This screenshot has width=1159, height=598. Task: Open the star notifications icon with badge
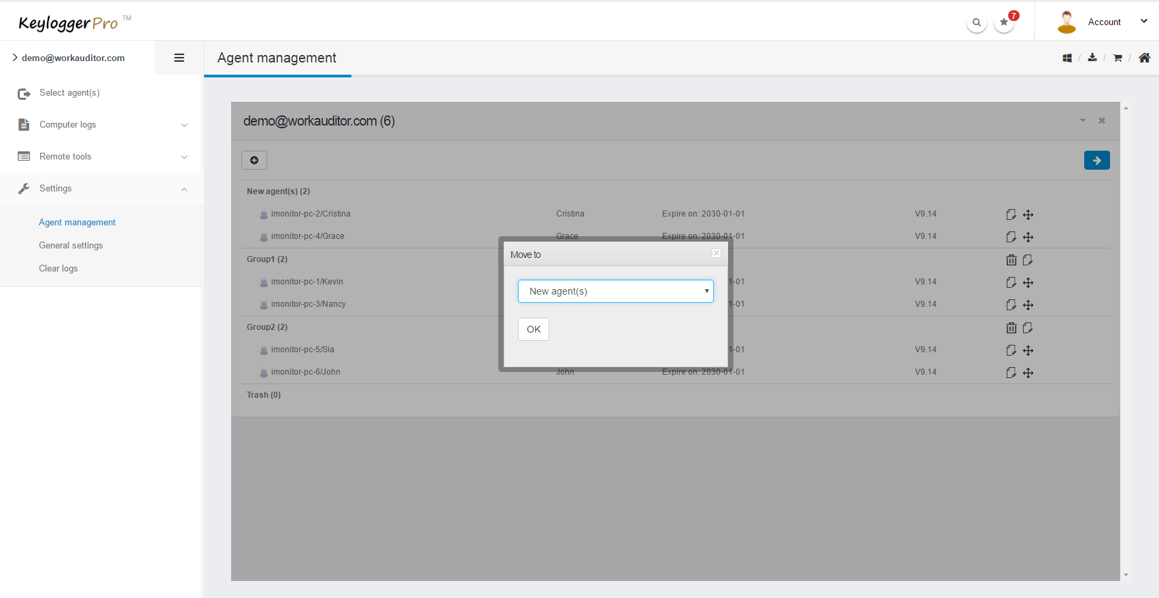tap(1004, 22)
